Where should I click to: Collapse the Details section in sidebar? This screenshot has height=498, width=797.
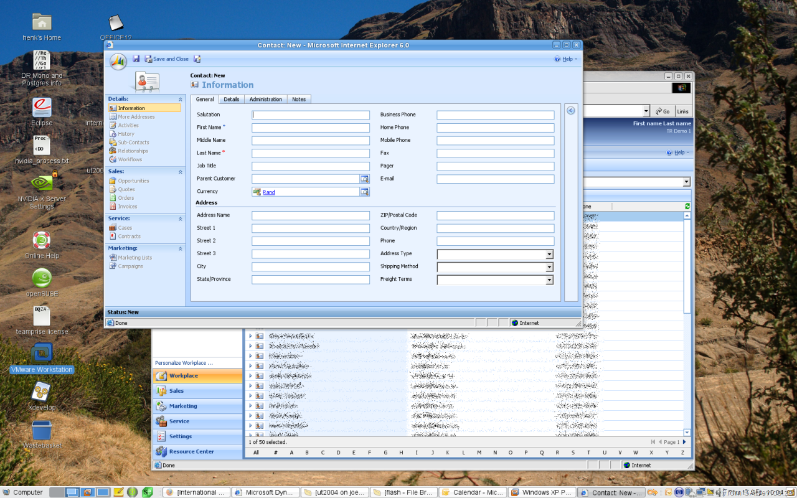181,99
